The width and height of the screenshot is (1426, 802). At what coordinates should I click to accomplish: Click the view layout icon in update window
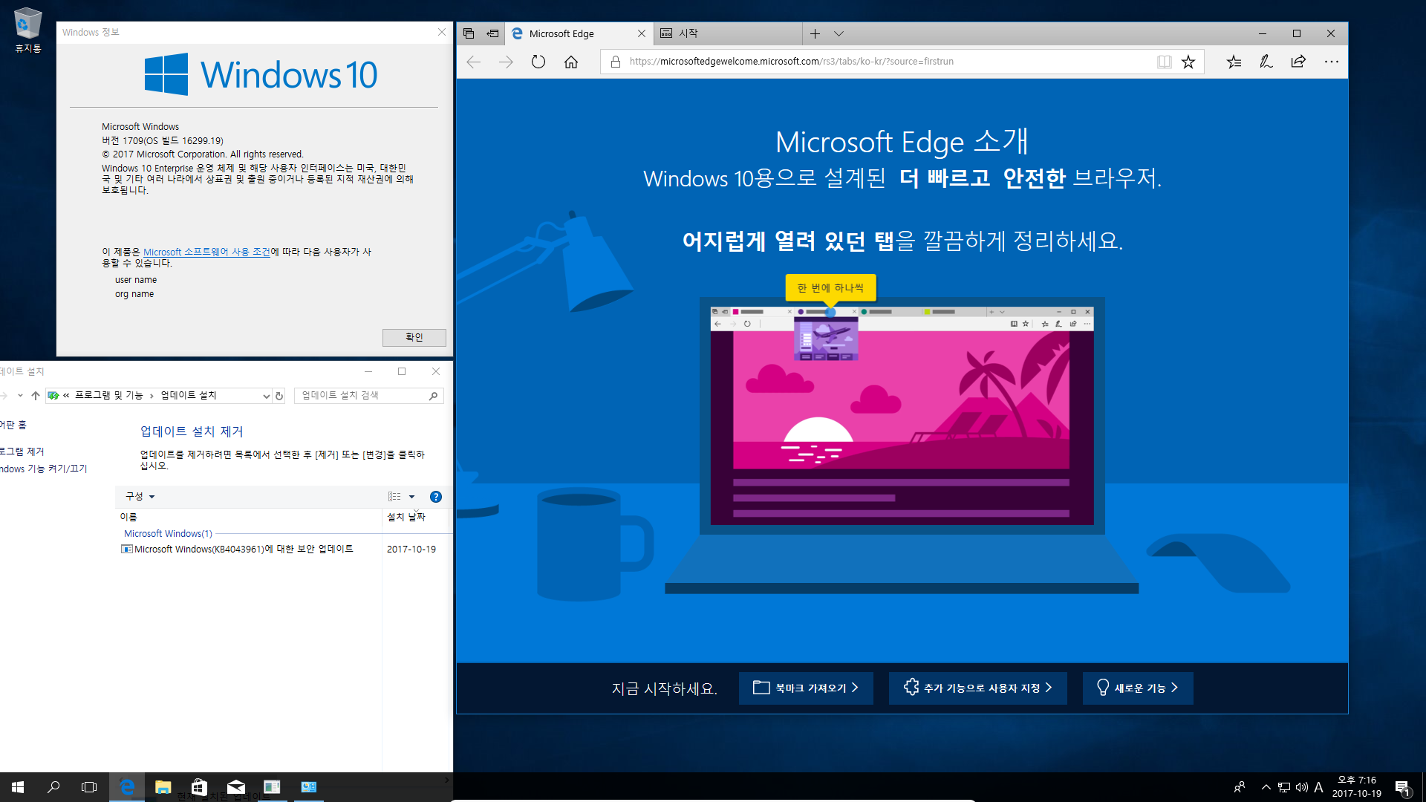click(394, 497)
